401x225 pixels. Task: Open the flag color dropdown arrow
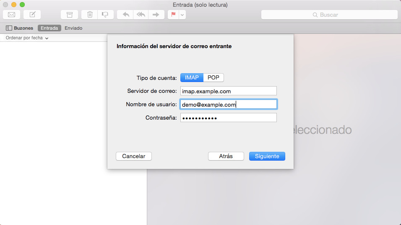[x=182, y=15]
